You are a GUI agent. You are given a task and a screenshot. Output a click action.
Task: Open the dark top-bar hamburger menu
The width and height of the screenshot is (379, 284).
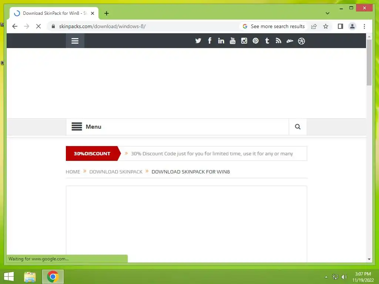75,41
